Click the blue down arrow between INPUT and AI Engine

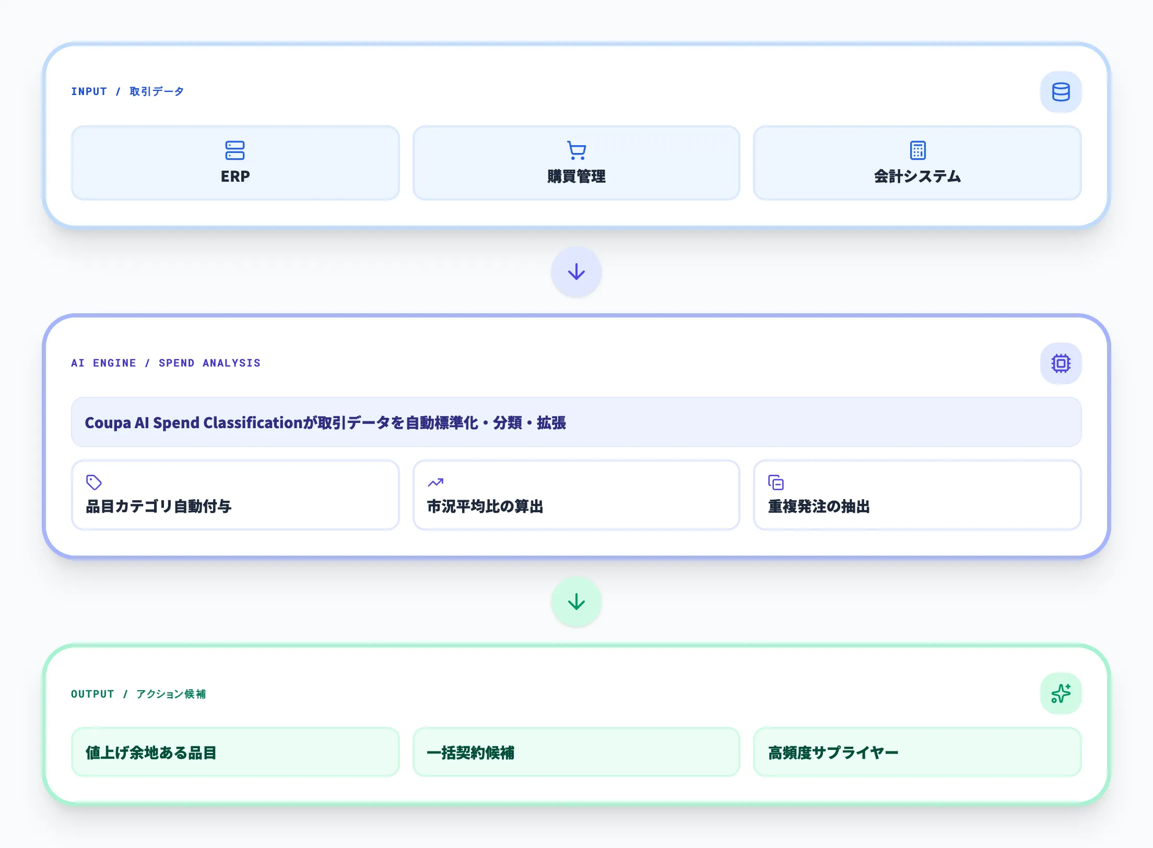576,272
